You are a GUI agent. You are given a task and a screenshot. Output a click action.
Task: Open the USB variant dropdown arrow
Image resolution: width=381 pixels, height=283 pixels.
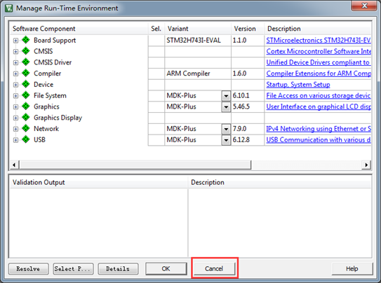point(226,140)
